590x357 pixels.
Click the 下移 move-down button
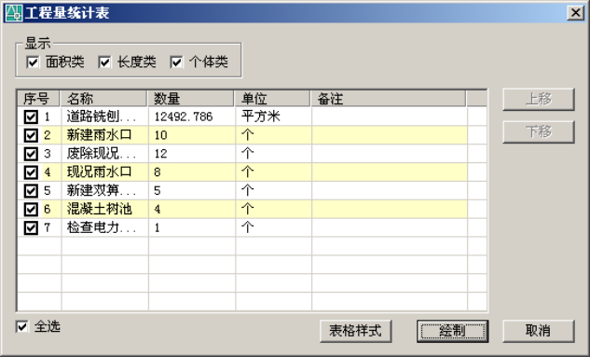click(x=539, y=132)
